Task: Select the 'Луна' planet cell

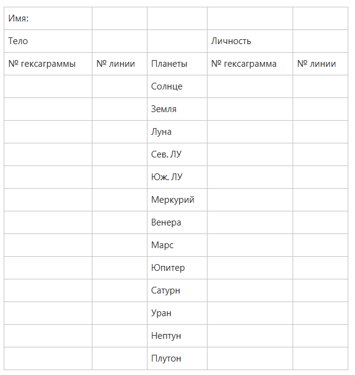Action: click(177, 132)
